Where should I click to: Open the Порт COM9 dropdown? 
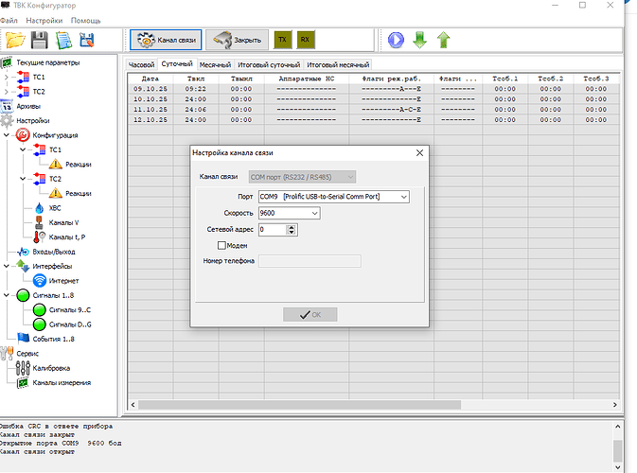403,197
